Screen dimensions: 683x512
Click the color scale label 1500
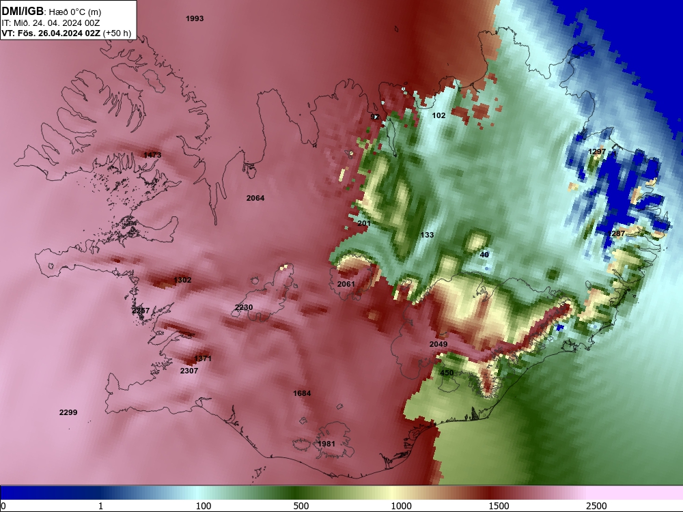pyautogui.click(x=499, y=506)
